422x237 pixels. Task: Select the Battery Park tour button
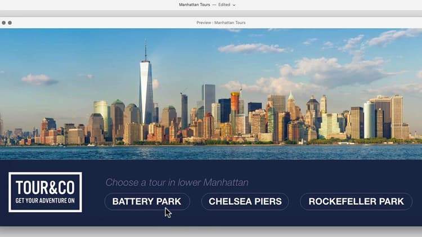(x=147, y=202)
